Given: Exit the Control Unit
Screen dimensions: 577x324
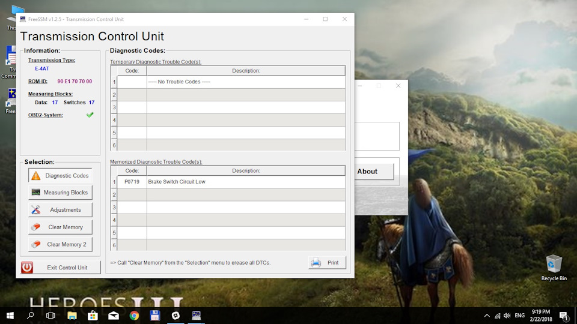Looking at the screenshot, I should point(61,268).
